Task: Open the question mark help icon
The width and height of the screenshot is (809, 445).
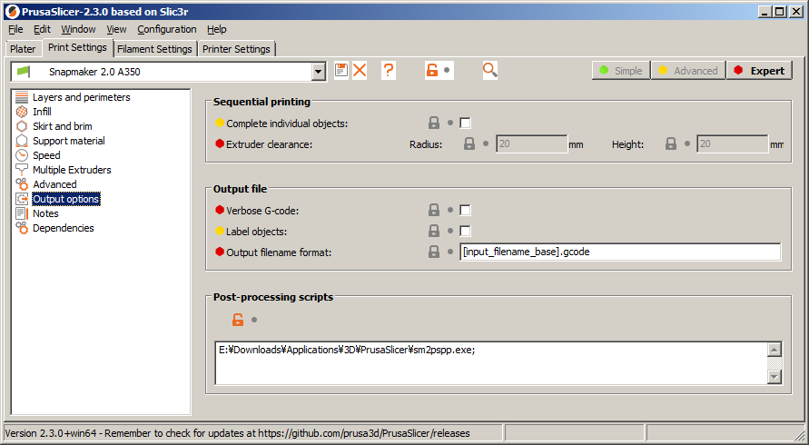Action: (389, 70)
